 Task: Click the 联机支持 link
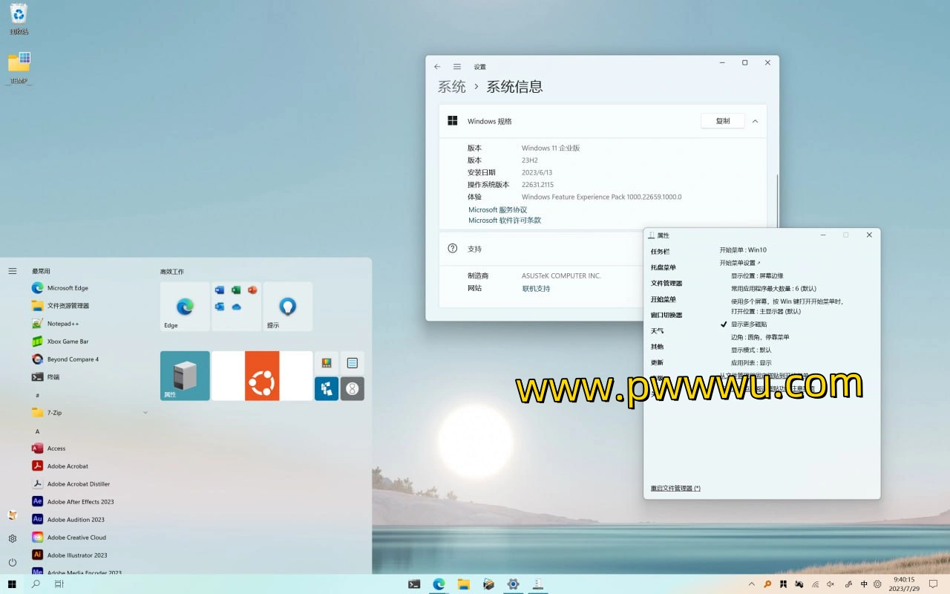[536, 288]
